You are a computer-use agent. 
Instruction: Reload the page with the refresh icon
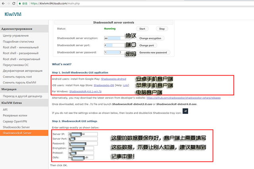click(x=14, y=4)
